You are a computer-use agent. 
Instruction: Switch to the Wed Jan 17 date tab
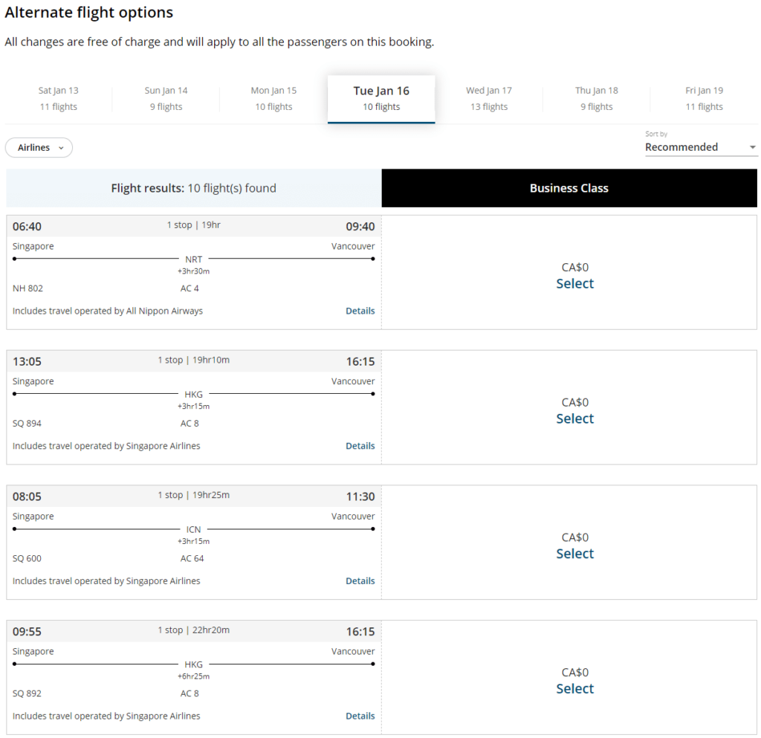coord(488,97)
